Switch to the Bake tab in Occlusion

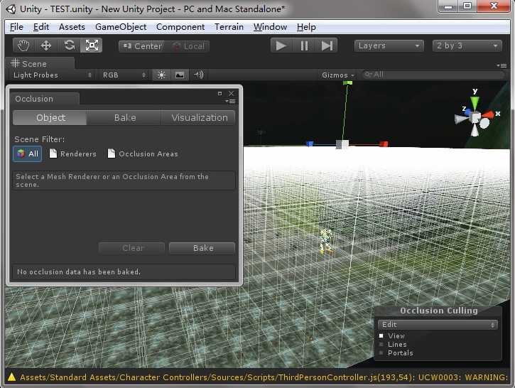click(x=124, y=118)
